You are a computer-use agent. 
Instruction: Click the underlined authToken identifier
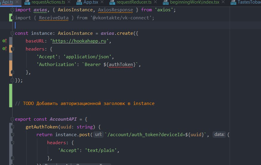[121, 65]
